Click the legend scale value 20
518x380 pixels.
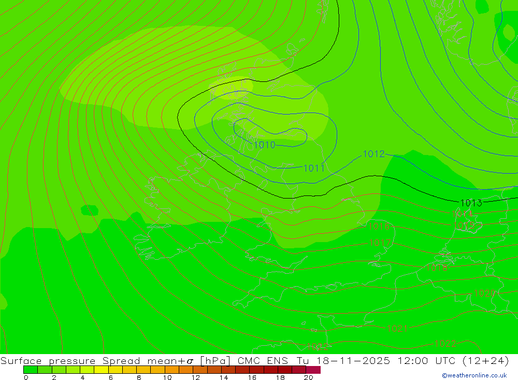309,377
